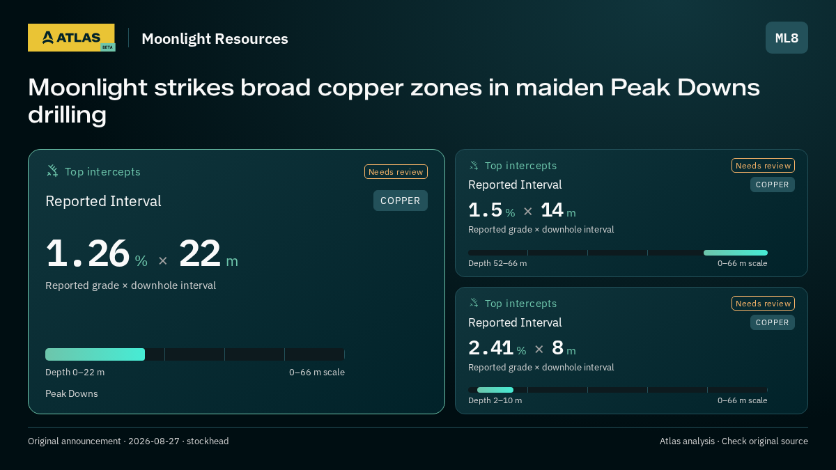Click the 2.41 % grade value

point(497,348)
